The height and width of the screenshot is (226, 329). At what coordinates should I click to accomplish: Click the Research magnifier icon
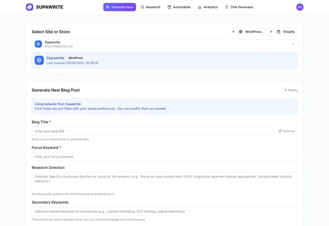142,7
